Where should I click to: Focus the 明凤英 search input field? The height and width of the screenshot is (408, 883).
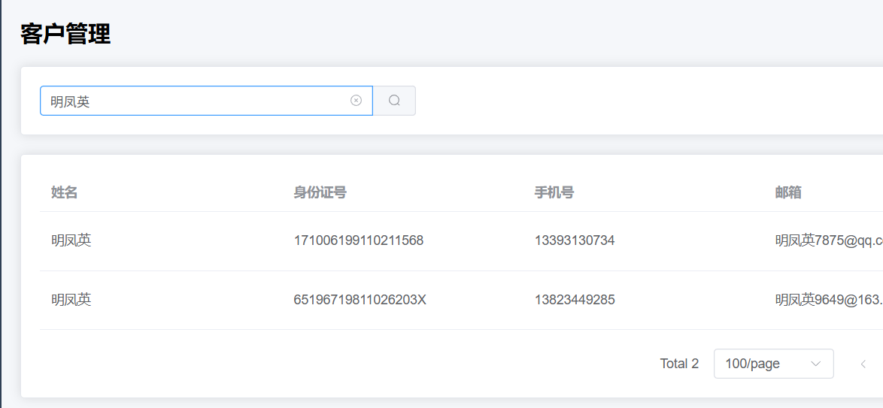[x=206, y=101]
